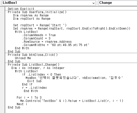
Task: Click the MsgBox vbExclamation argument
Action: tap(94, 78)
